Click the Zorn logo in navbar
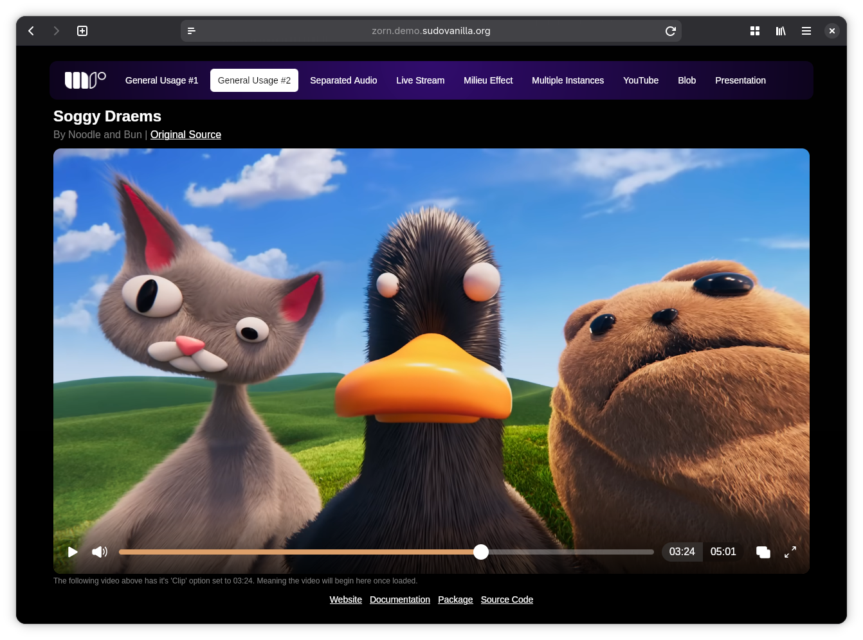863x640 pixels. 85,80
